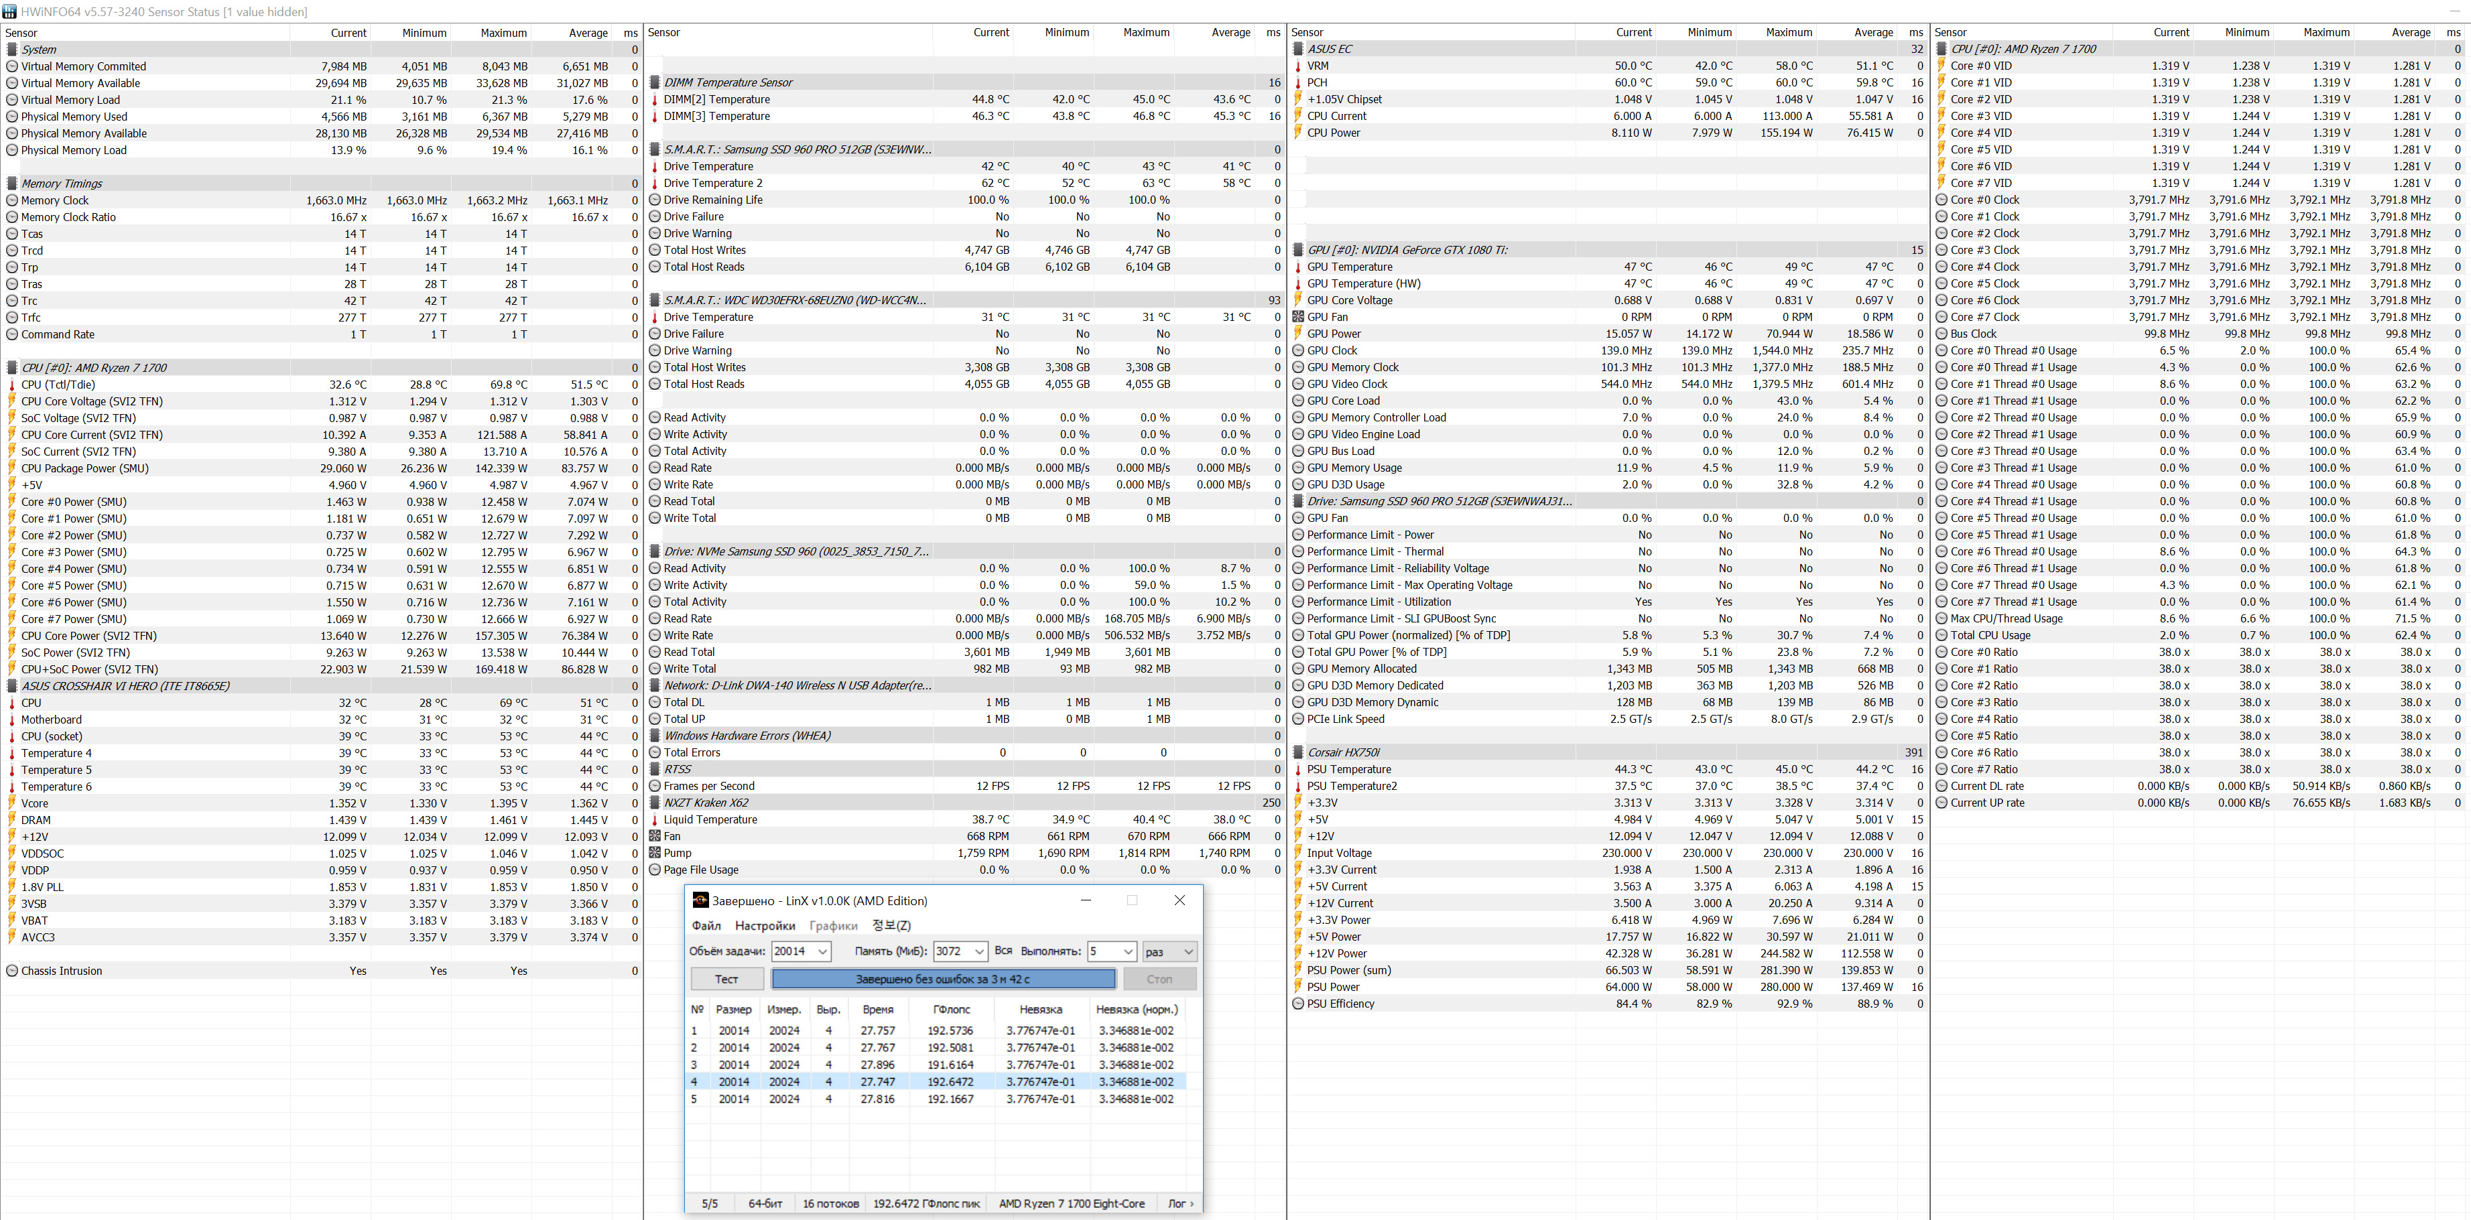Click the HWiNFO64 title bar icon
The width and height of the screenshot is (2471, 1220).
9,11
